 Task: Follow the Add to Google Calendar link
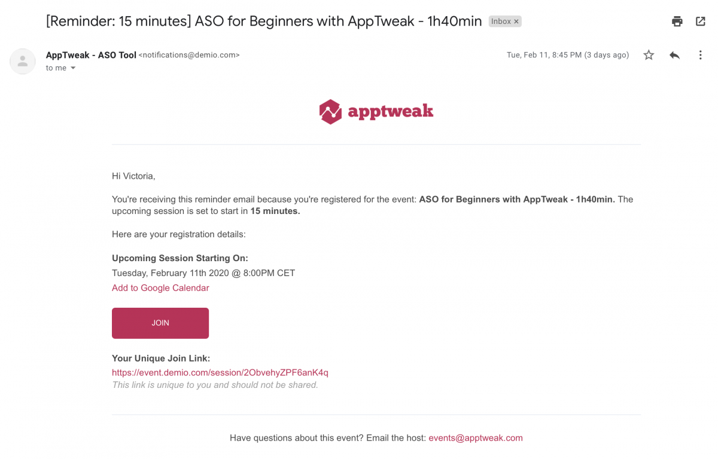[160, 288]
